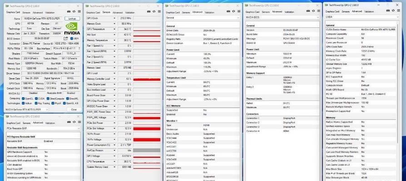The width and height of the screenshot is (406, 181).
Task: Click camera icon in Sensors window
Action: click(149, 12)
